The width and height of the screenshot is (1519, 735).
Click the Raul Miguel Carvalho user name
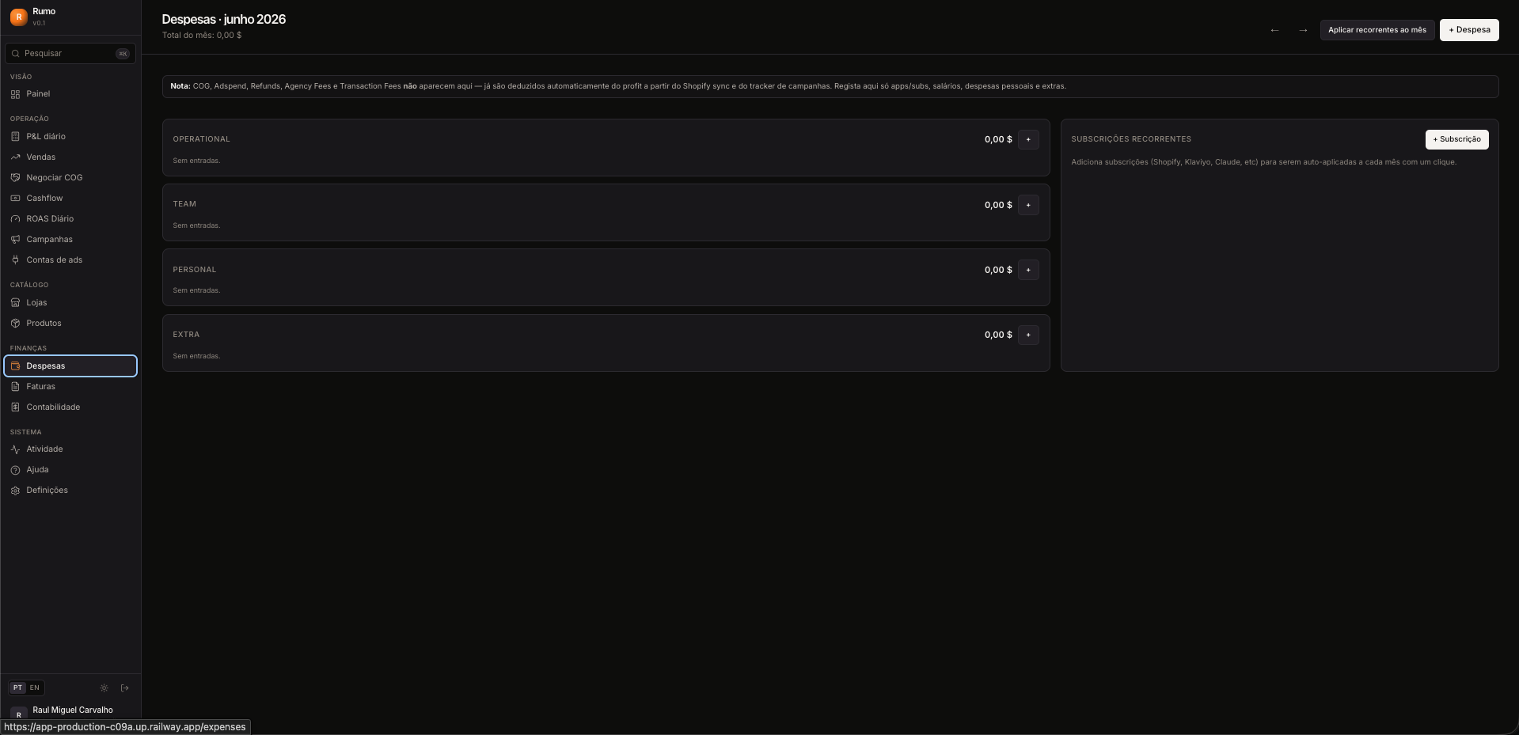[73, 710]
